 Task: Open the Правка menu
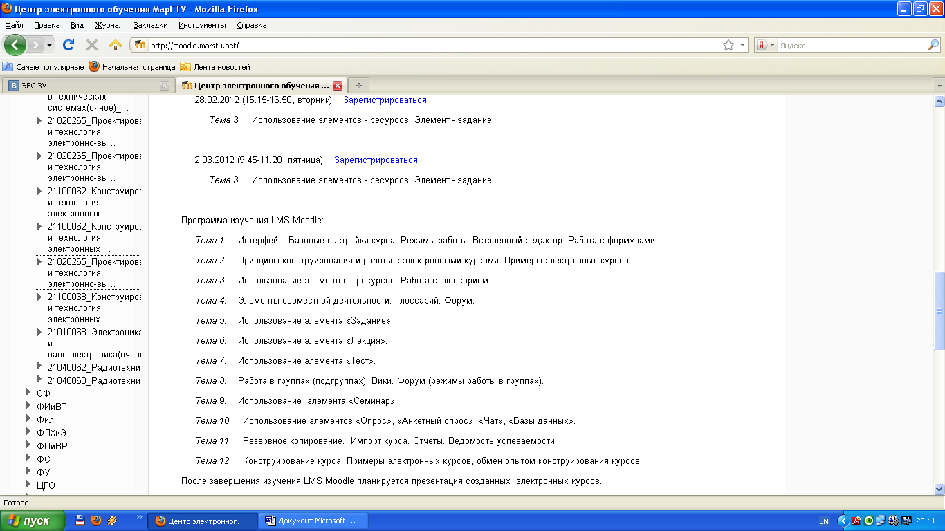click(46, 25)
